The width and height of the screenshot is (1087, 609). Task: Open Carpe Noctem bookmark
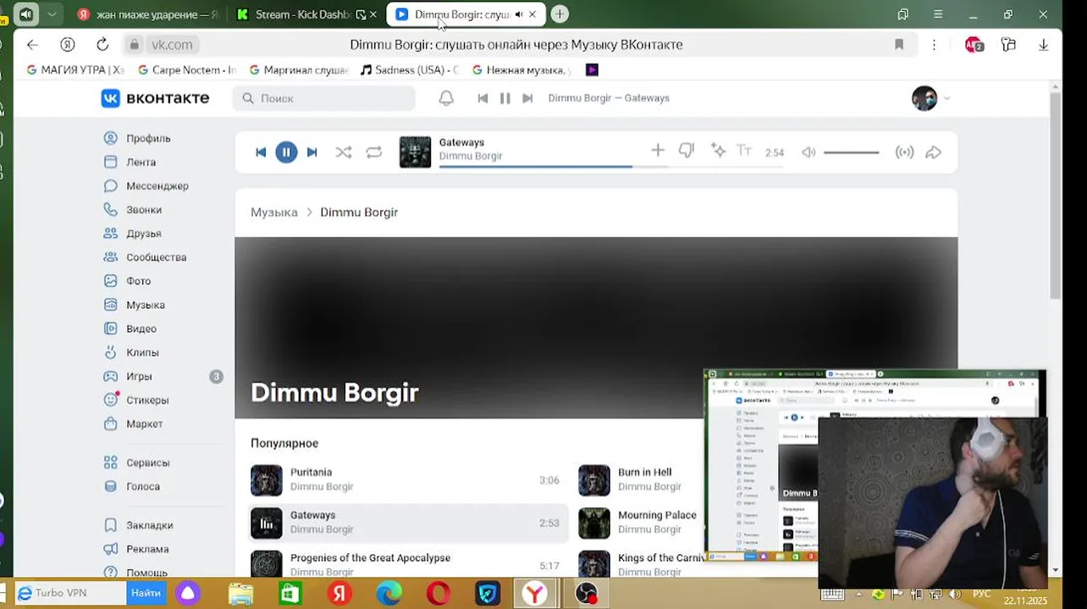pyautogui.click(x=187, y=70)
